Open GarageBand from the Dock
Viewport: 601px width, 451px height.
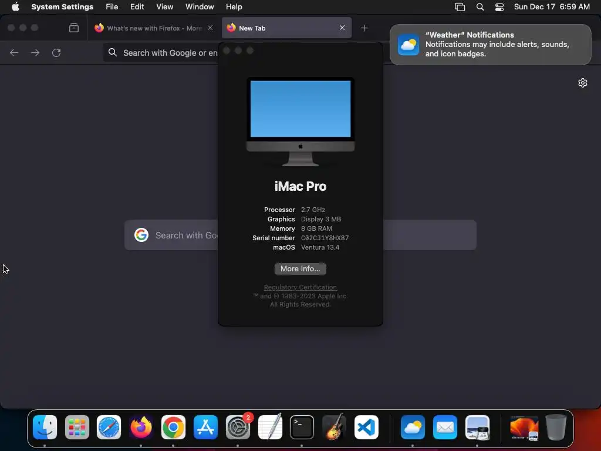pyautogui.click(x=334, y=428)
